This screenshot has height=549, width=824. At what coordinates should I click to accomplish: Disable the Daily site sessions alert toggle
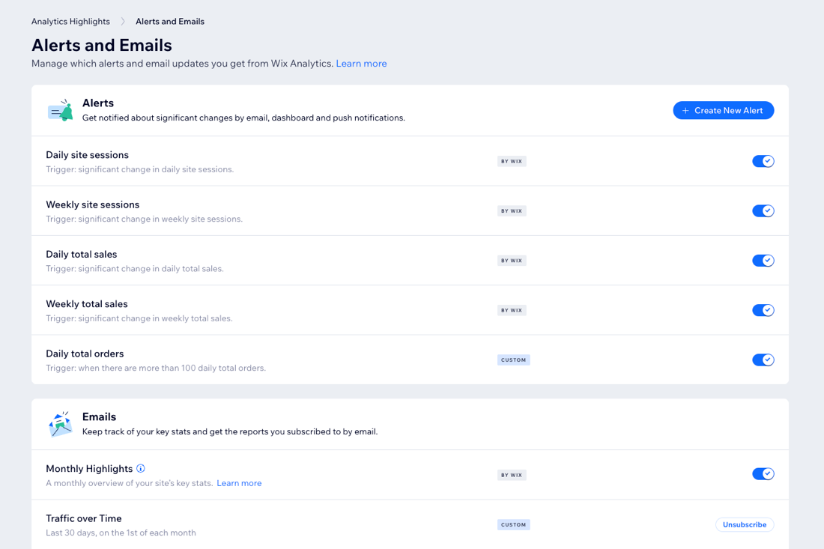pos(763,161)
